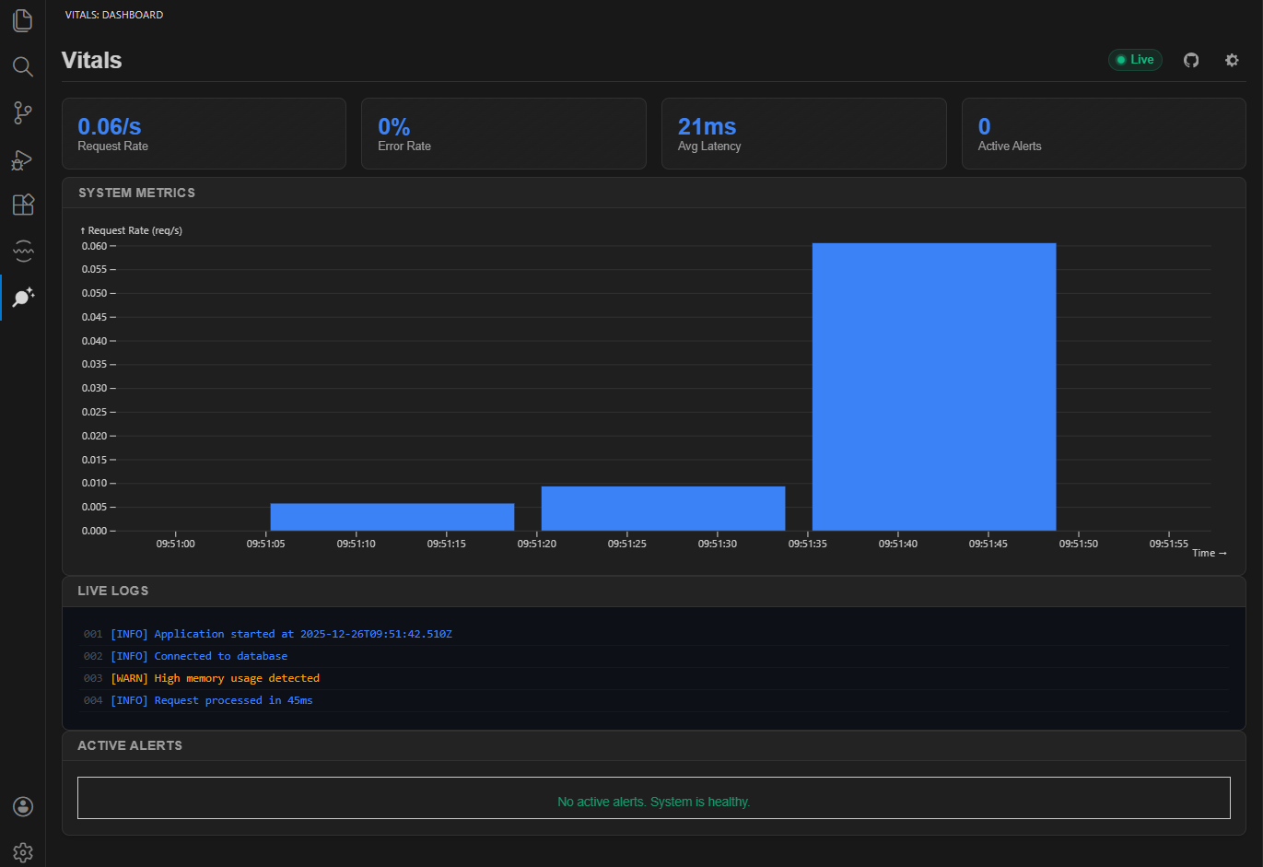Open the GitHub icon in the header
This screenshot has height=867, width=1263.
(x=1191, y=59)
